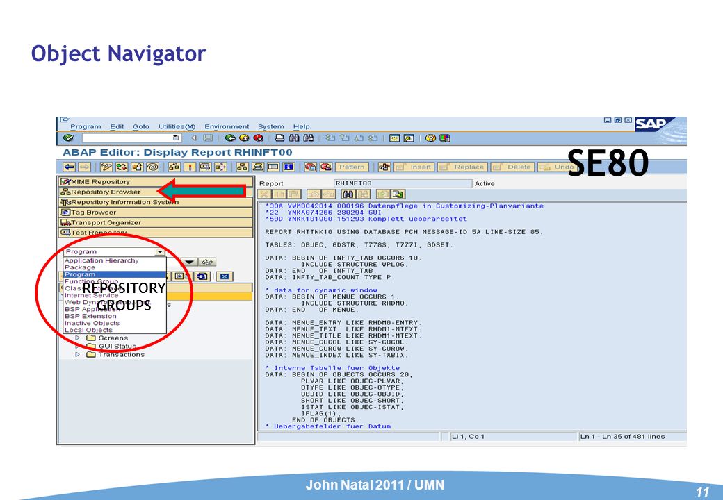Click the Create new session icon
Image resolution: width=723 pixels, height=500 pixels.
click(x=395, y=138)
